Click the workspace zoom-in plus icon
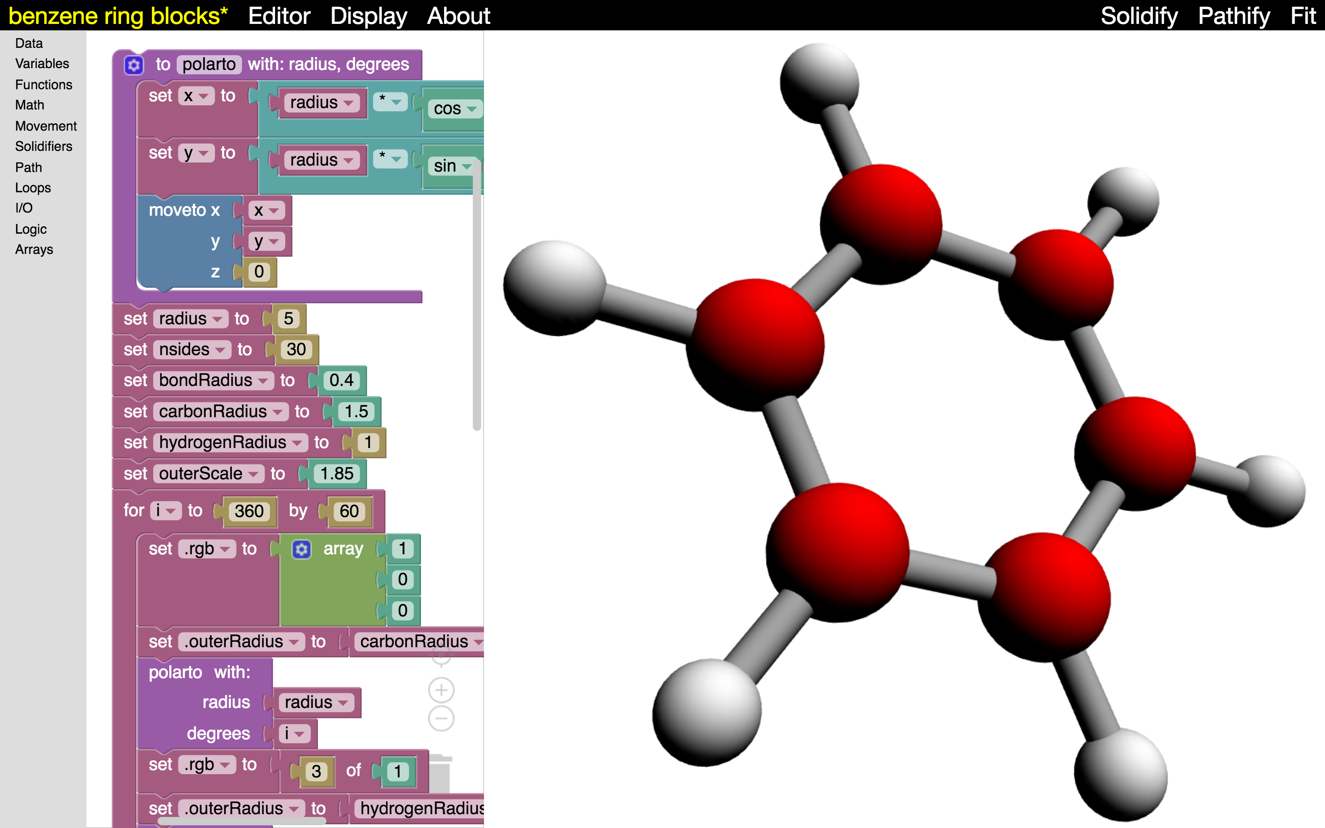The width and height of the screenshot is (1325, 828). (441, 690)
